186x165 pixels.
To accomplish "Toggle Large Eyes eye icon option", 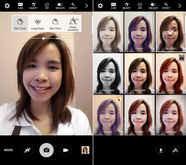I will pos(38,24).
